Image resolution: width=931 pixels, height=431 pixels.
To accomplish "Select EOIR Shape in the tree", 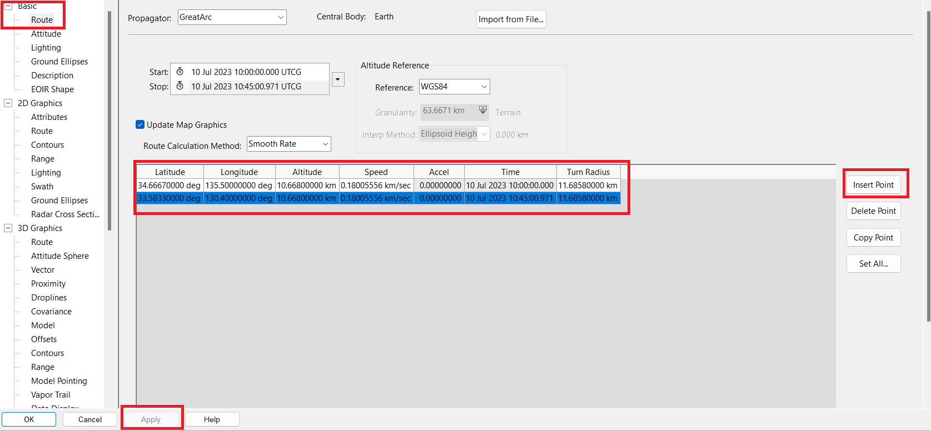I will pyautogui.click(x=52, y=89).
